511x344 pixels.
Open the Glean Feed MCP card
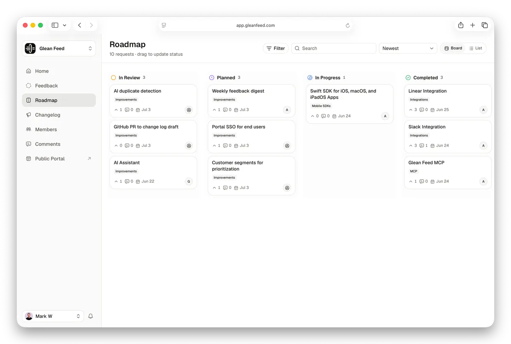pos(448,172)
